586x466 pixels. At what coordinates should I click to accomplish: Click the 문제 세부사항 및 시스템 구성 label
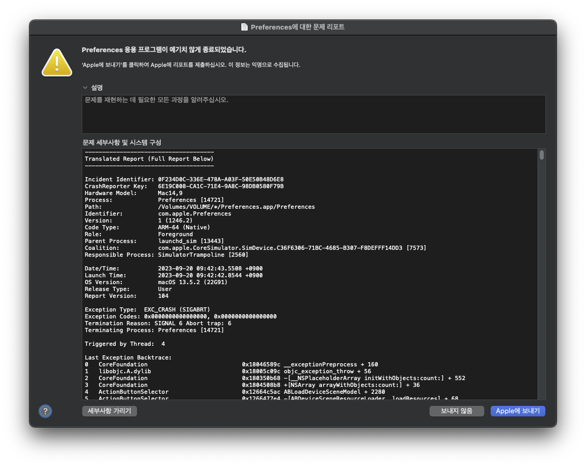click(x=122, y=142)
